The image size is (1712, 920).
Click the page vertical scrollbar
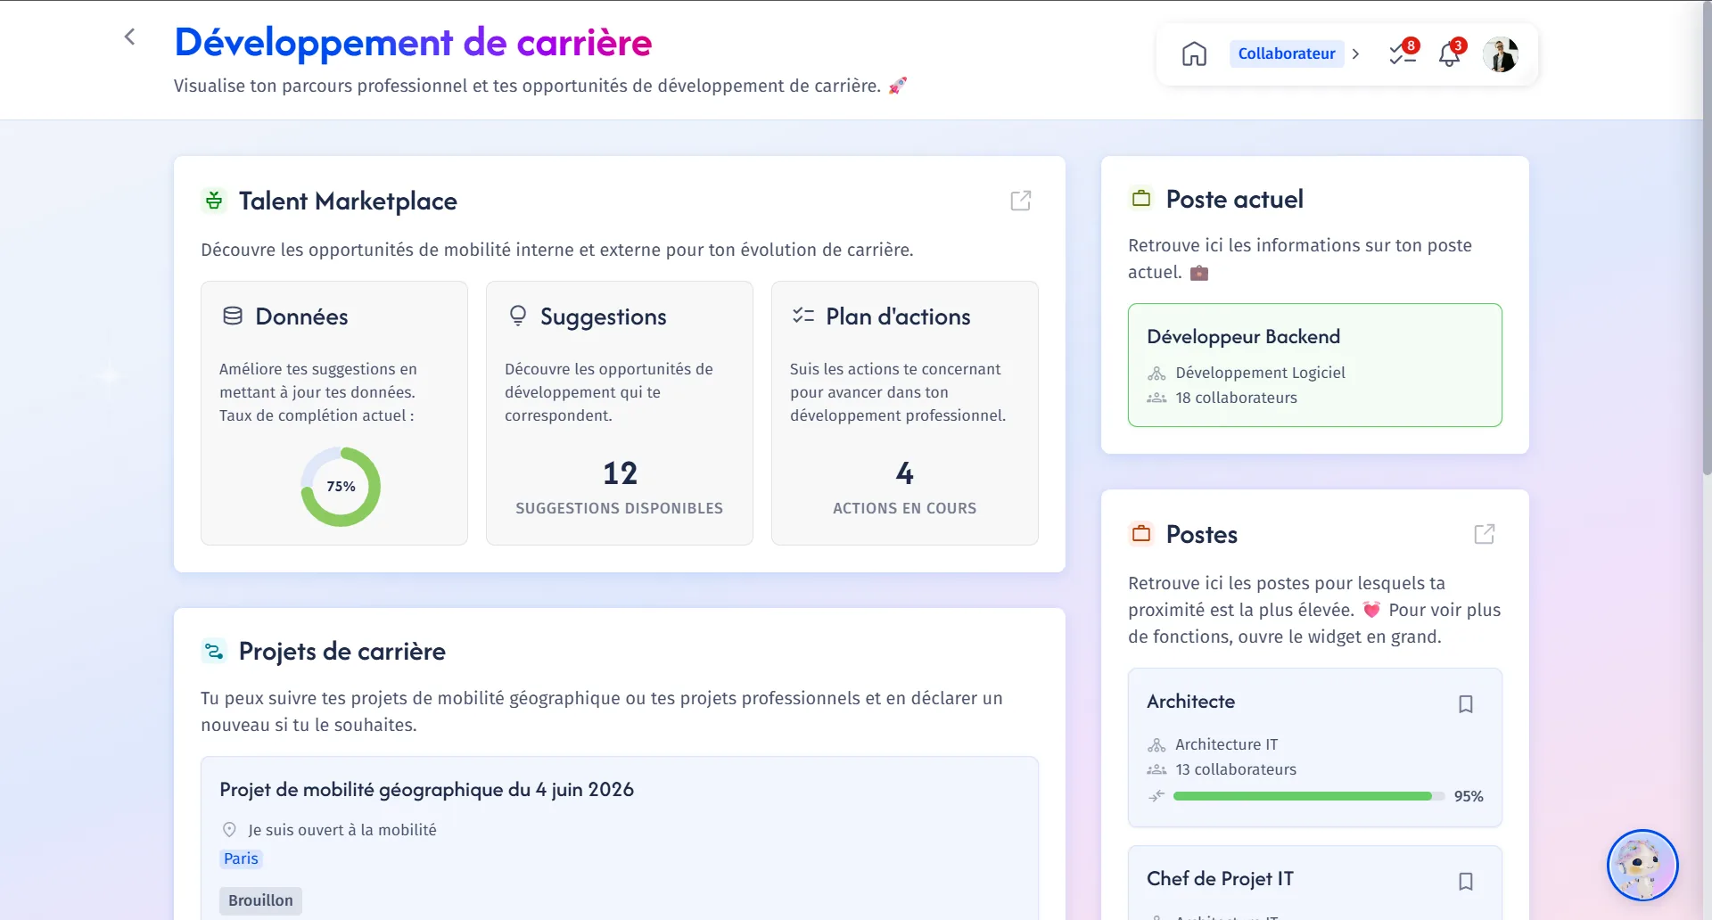1707,237
